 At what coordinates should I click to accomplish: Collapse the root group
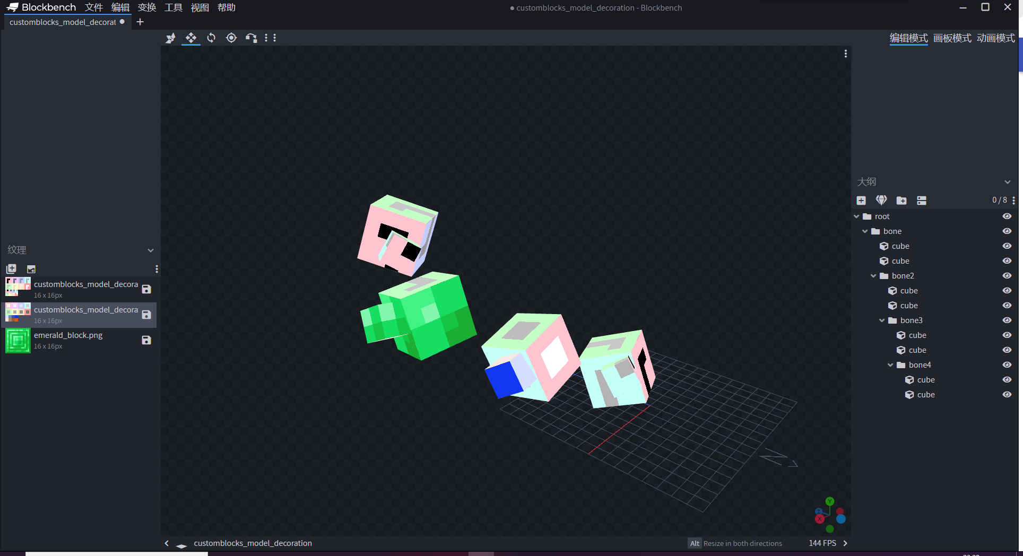856,216
